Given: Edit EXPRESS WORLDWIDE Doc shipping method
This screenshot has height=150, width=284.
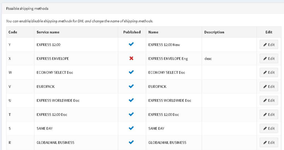Looking at the screenshot, I should [x=269, y=101].
